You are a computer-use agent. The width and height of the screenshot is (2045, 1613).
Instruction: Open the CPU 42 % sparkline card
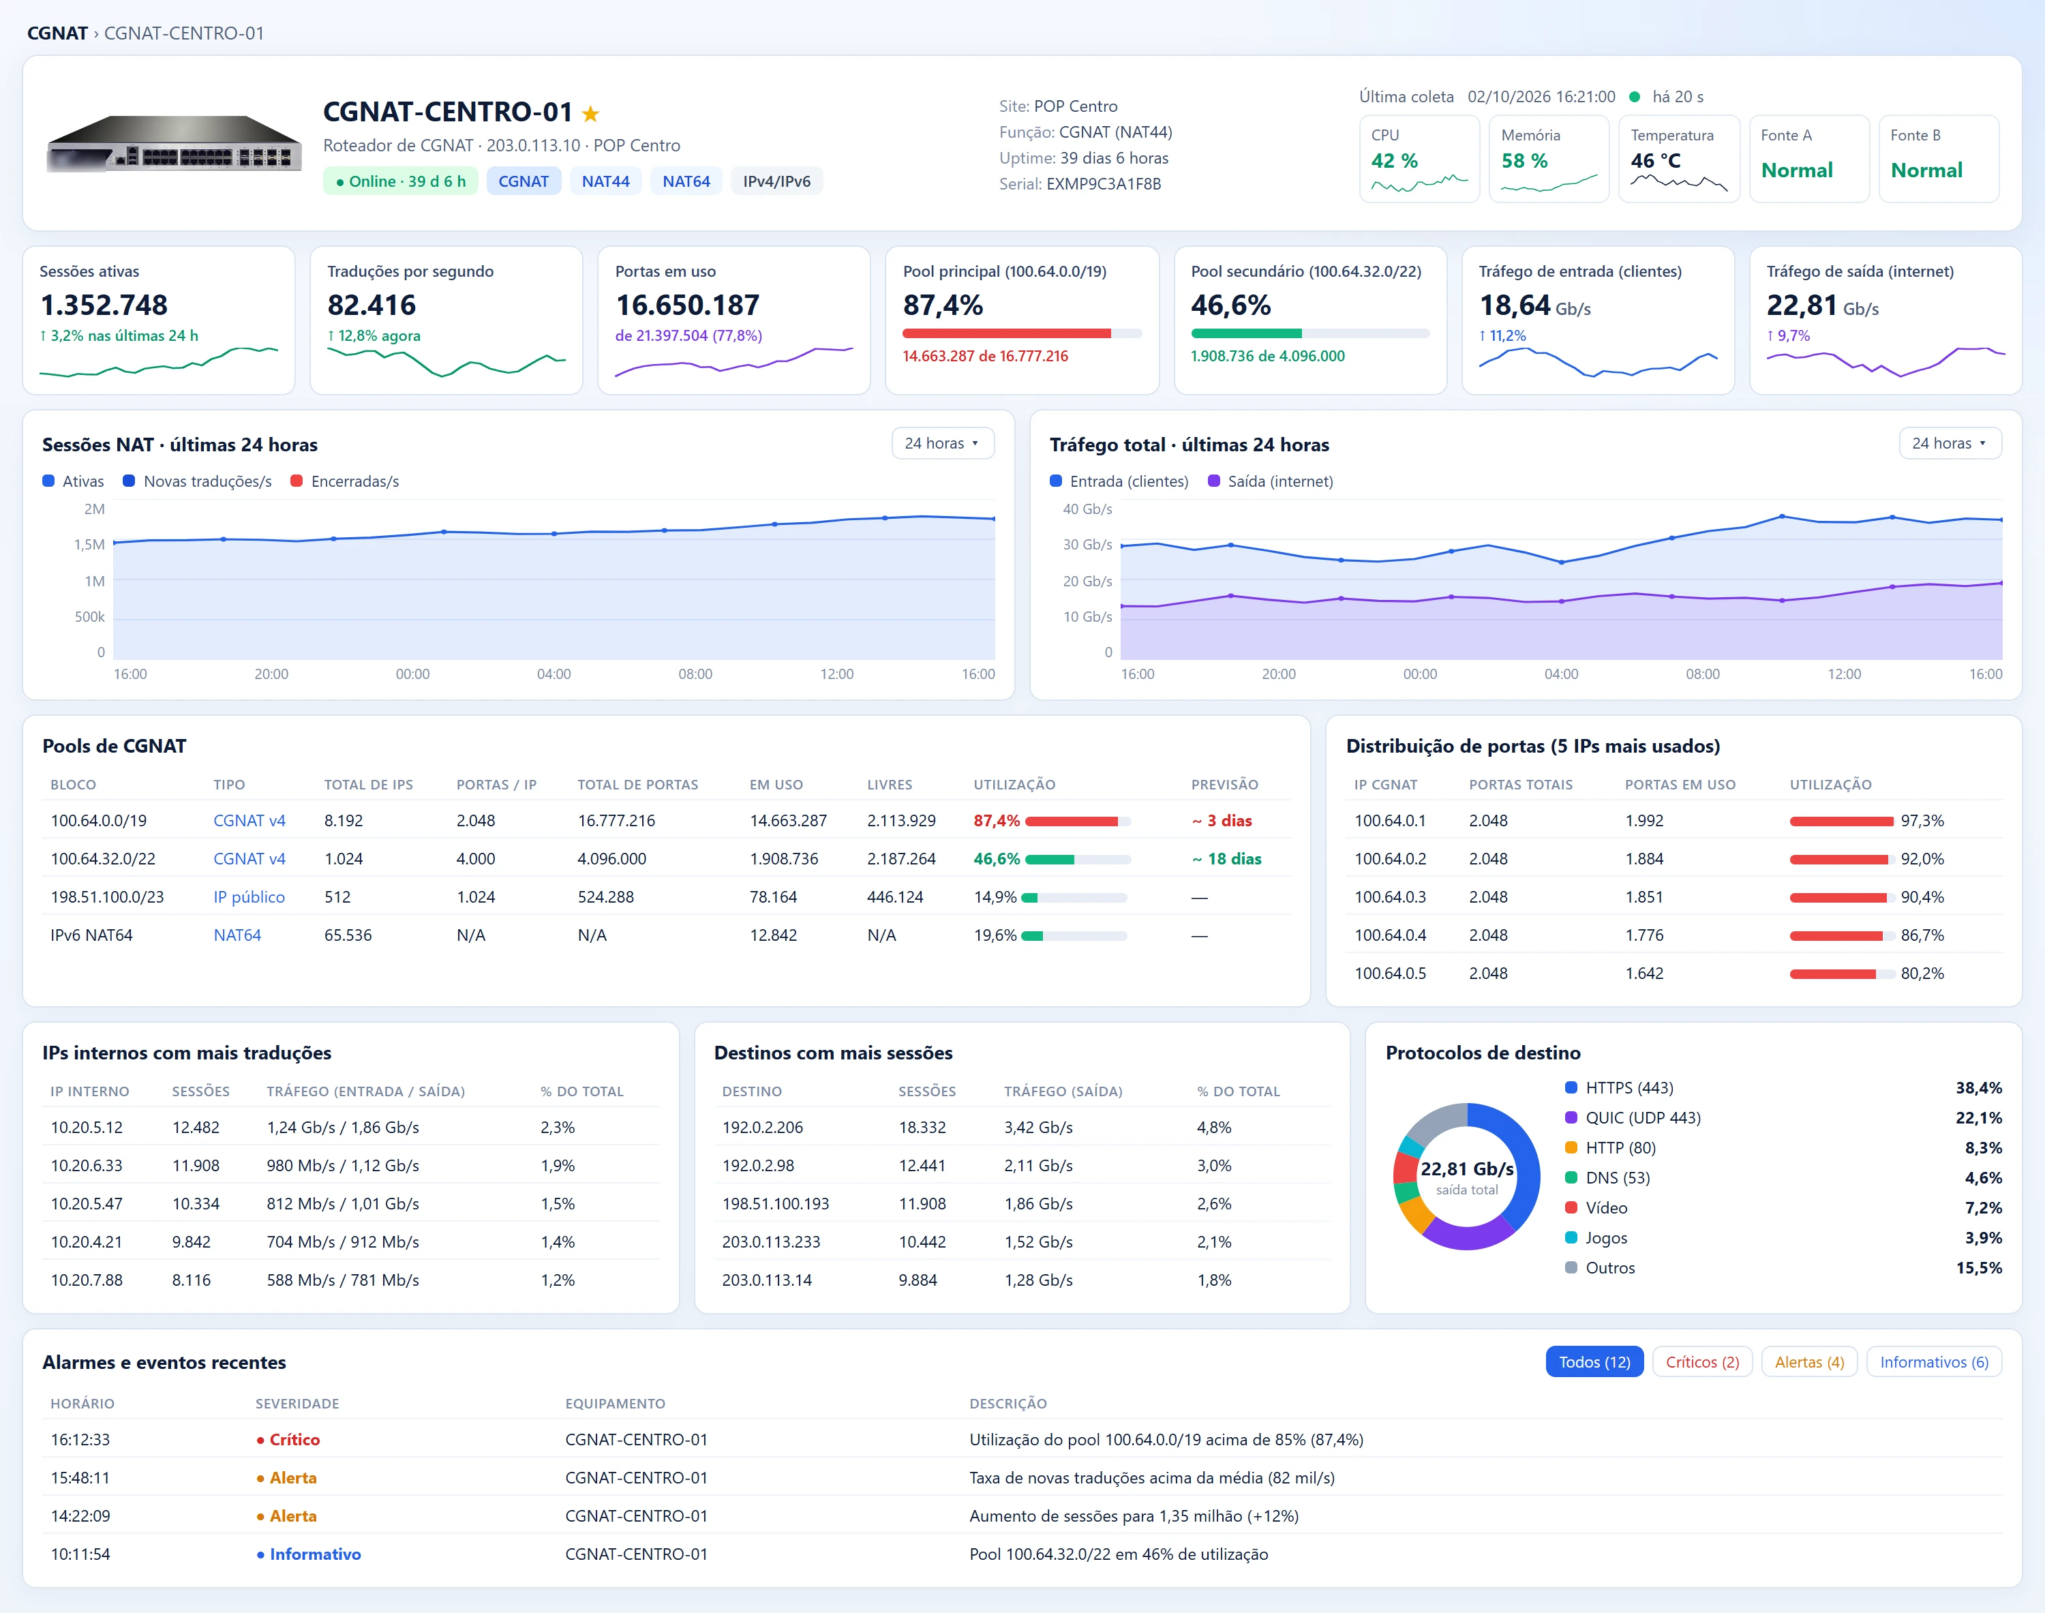click(1419, 157)
